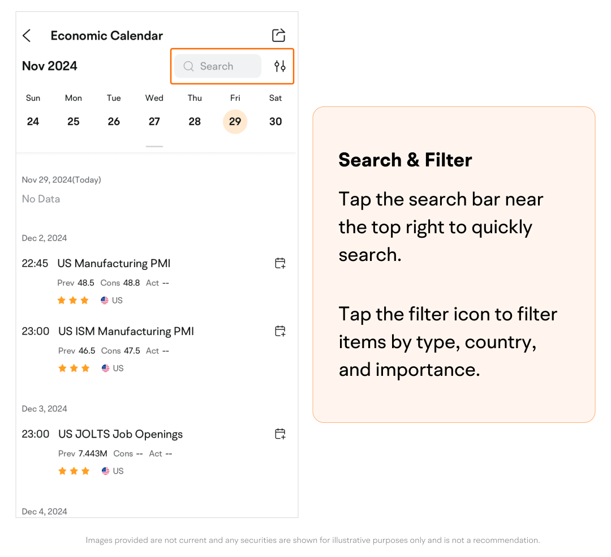The height and width of the screenshot is (557, 611).
Task: Tap highlighted Friday 29 date
Action: click(235, 121)
